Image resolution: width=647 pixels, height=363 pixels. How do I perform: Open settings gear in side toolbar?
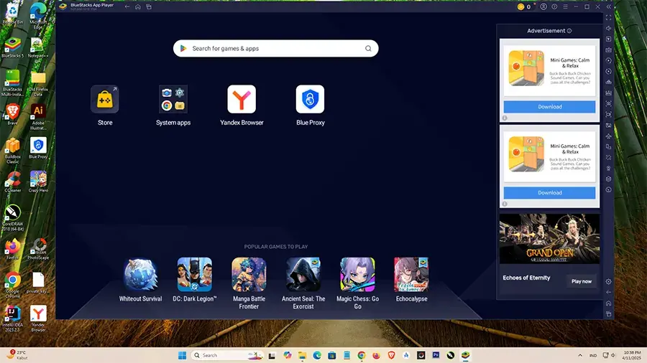[x=609, y=281]
